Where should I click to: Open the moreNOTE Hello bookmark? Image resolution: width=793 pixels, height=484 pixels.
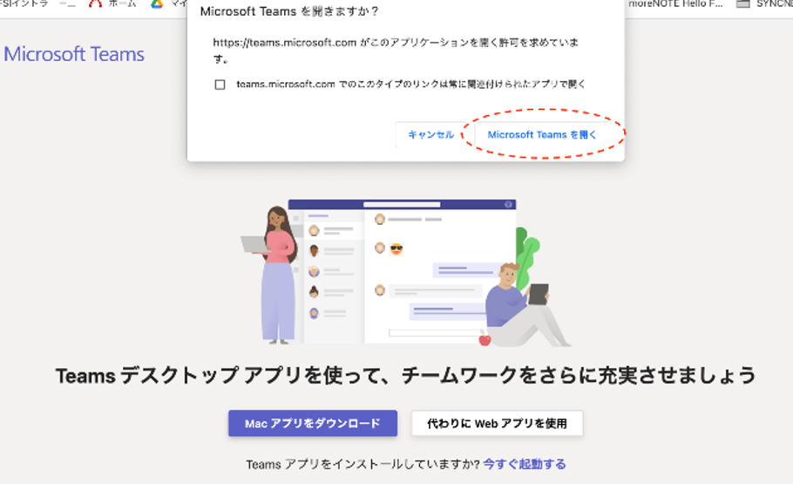point(675,4)
